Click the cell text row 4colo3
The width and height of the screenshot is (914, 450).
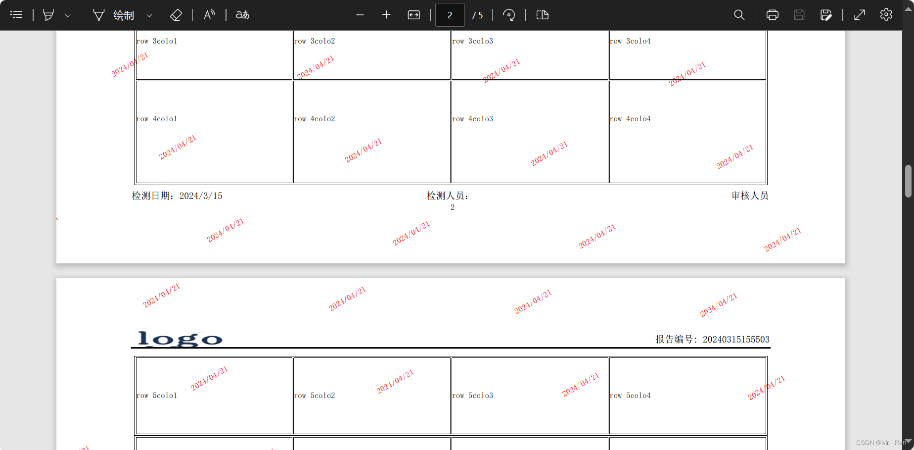click(x=473, y=119)
